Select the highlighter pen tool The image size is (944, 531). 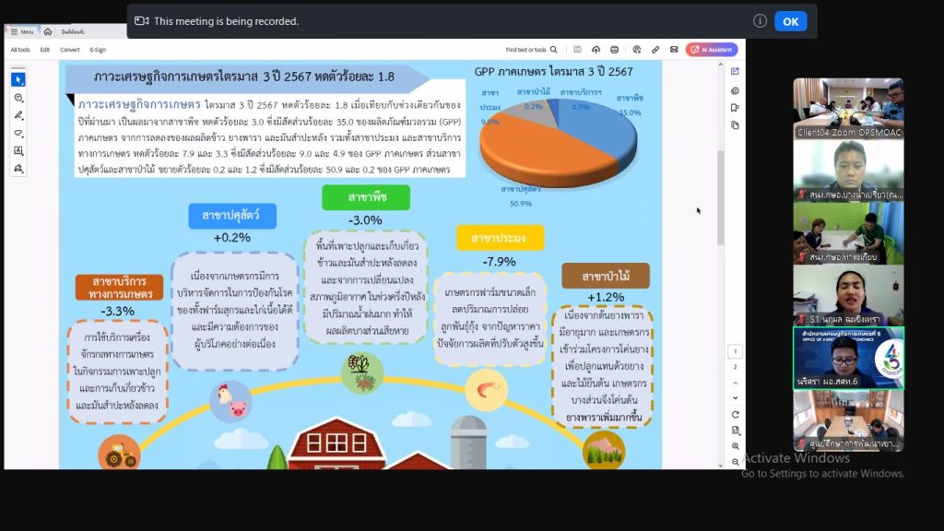click(x=18, y=115)
